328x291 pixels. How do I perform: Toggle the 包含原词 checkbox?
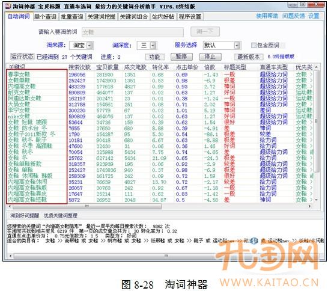254,45
